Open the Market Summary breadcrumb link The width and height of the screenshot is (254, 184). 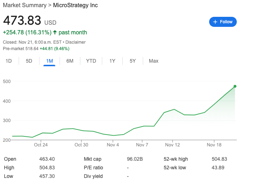tap(25, 5)
